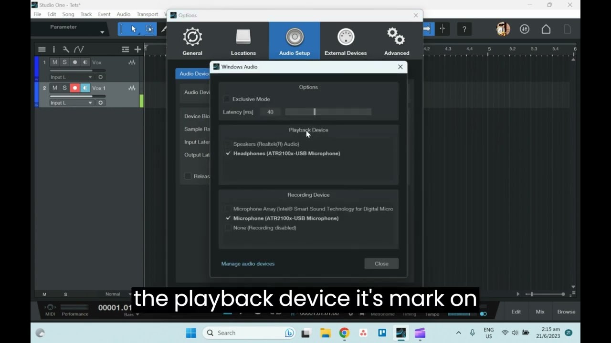Show hidden system tray icons chevron
This screenshot has height=343, width=611.
(x=459, y=333)
